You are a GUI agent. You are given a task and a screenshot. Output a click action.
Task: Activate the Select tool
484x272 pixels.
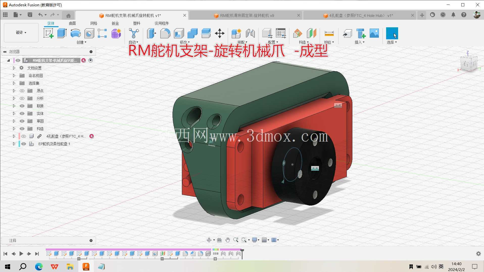click(392, 33)
